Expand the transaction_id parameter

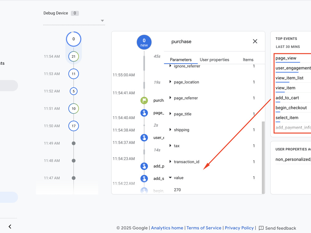click(x=170, y=162)
